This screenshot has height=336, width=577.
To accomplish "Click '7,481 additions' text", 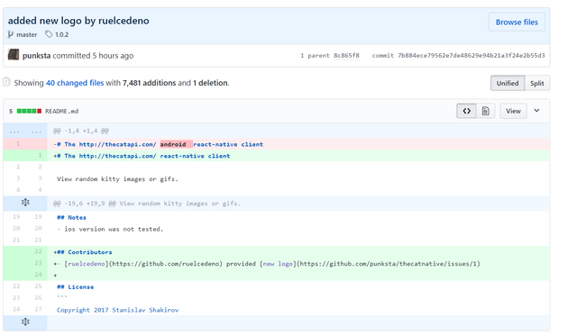I will coord(149,83).
